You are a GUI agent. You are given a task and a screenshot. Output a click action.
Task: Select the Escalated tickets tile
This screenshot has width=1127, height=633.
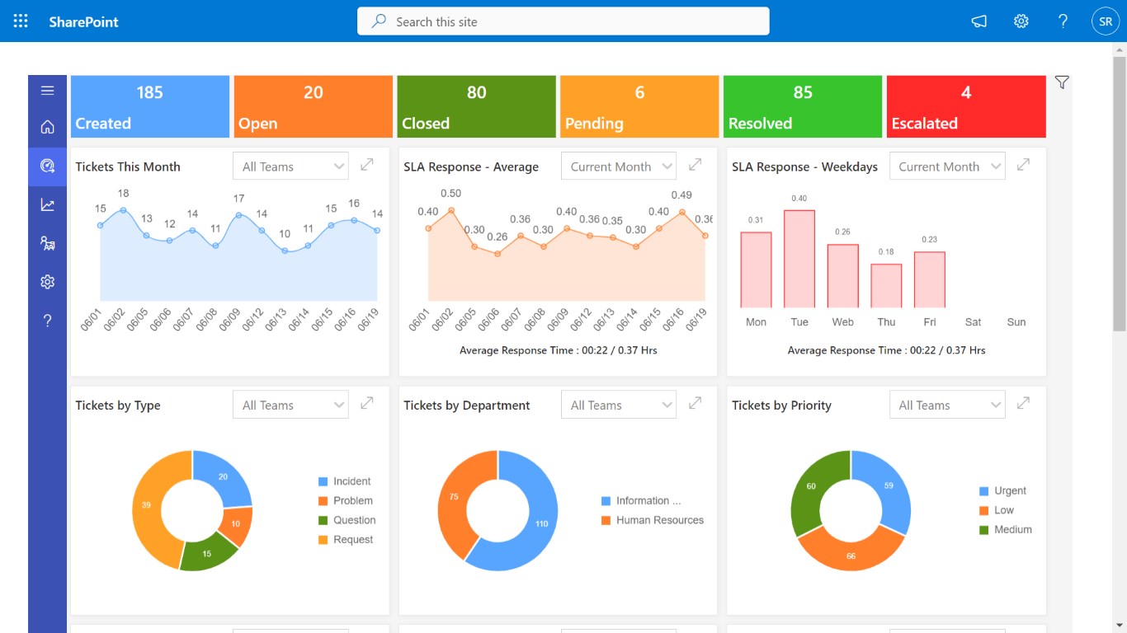pos(966,106)
